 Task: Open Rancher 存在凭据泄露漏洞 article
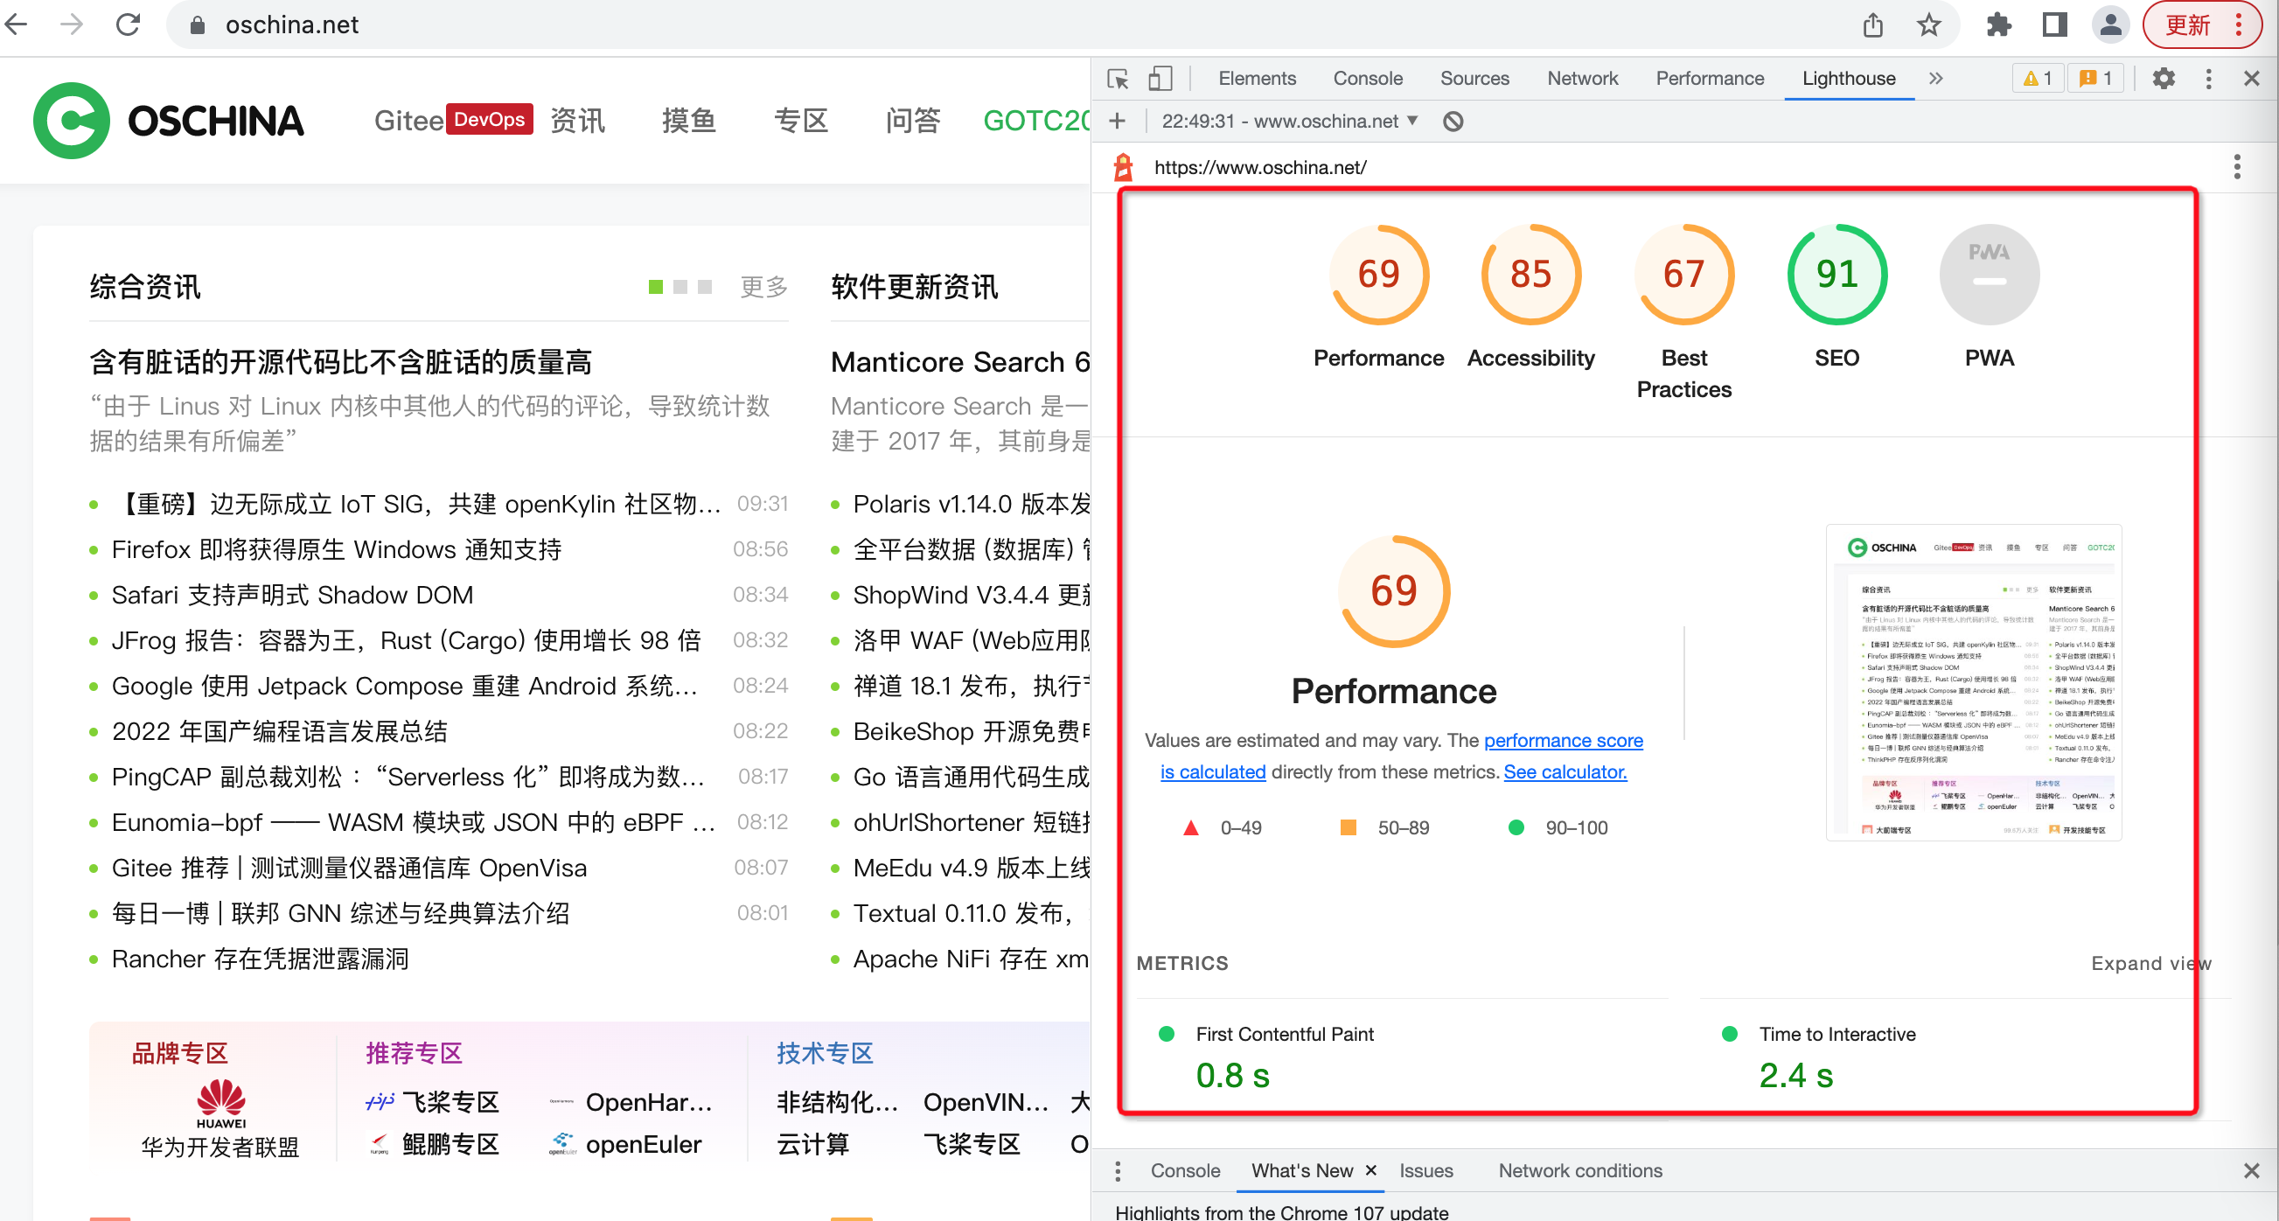(x=260, y=959)
